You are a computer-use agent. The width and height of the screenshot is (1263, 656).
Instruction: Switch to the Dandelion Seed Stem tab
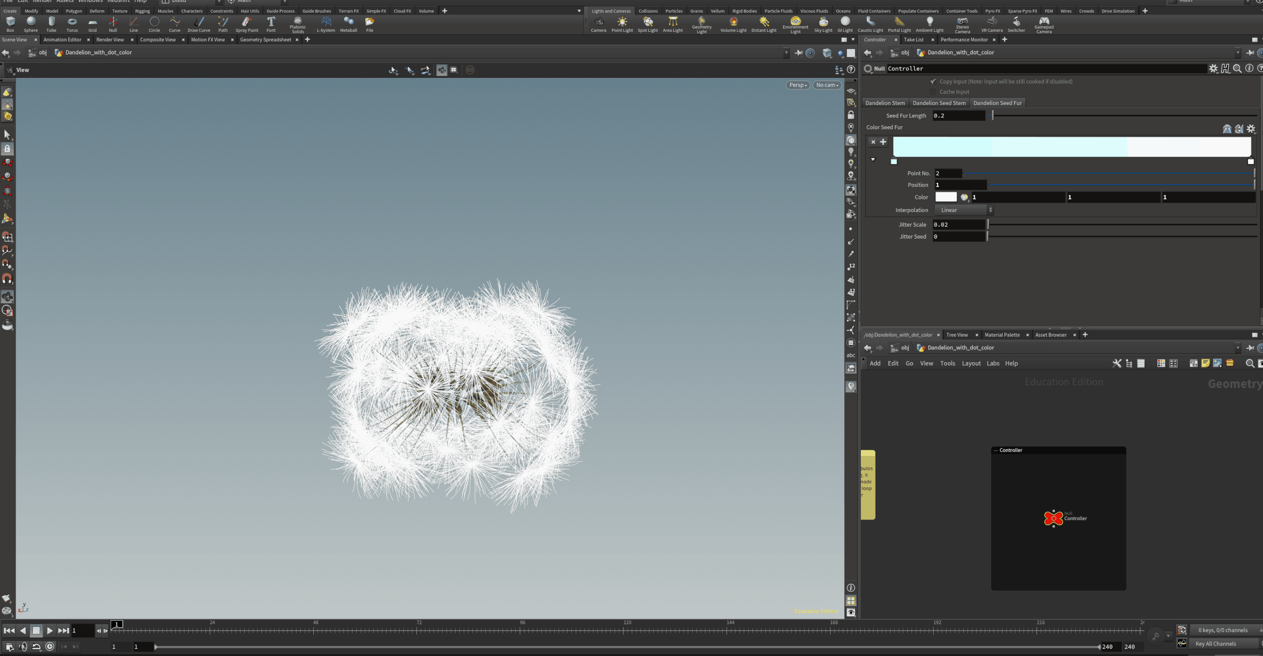(x=939, y=103)
